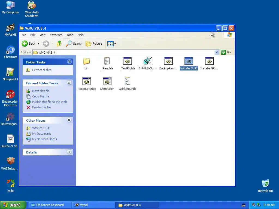Image resolution: width=279 pixels, height=209 pixels.
Task: Select Embarcadero Dev-C++ desktop icon
Action: point(10,98)
